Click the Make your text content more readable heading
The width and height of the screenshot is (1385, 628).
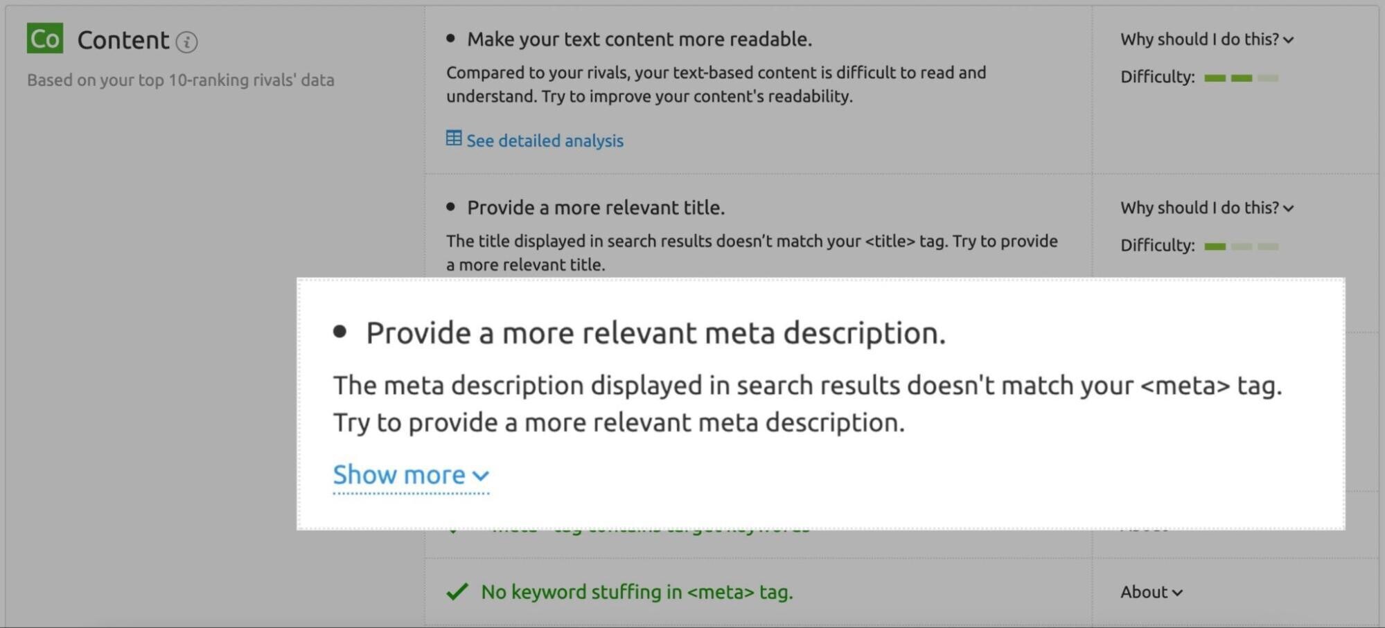point(639,39)
